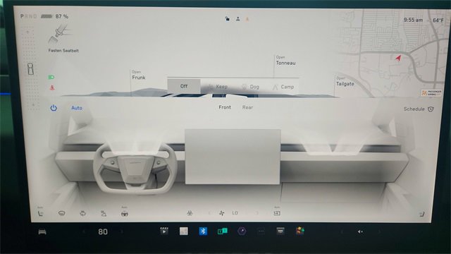The image size is (451, 254).
Task: Open the dark card-style app in the dock
Action: (280, 231)
